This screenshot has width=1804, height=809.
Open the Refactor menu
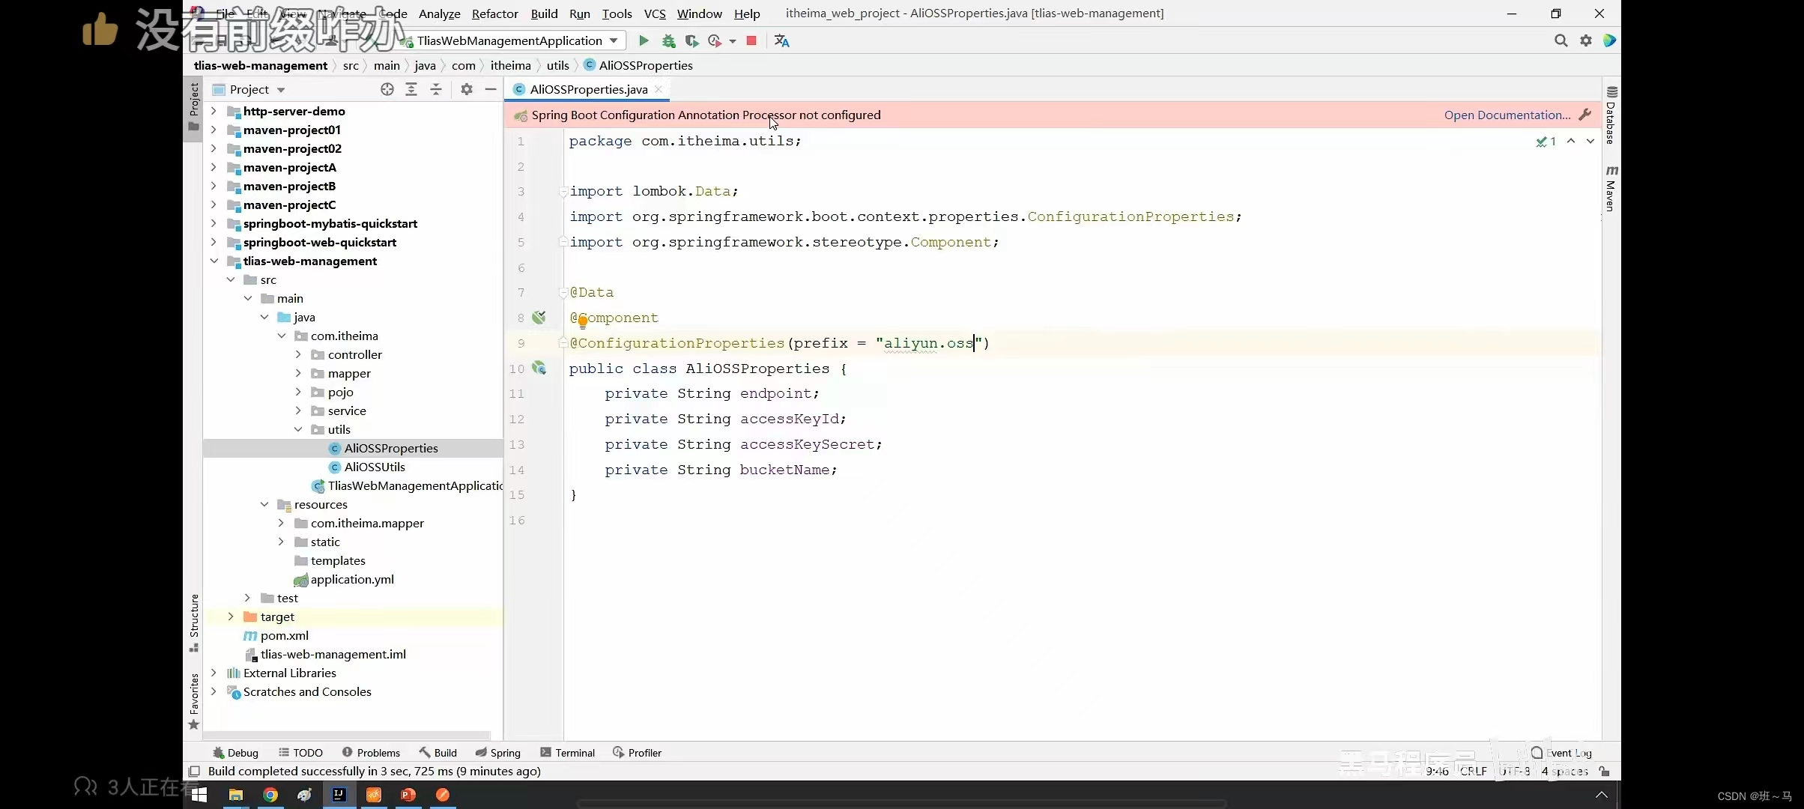click(x=494, y=13)
